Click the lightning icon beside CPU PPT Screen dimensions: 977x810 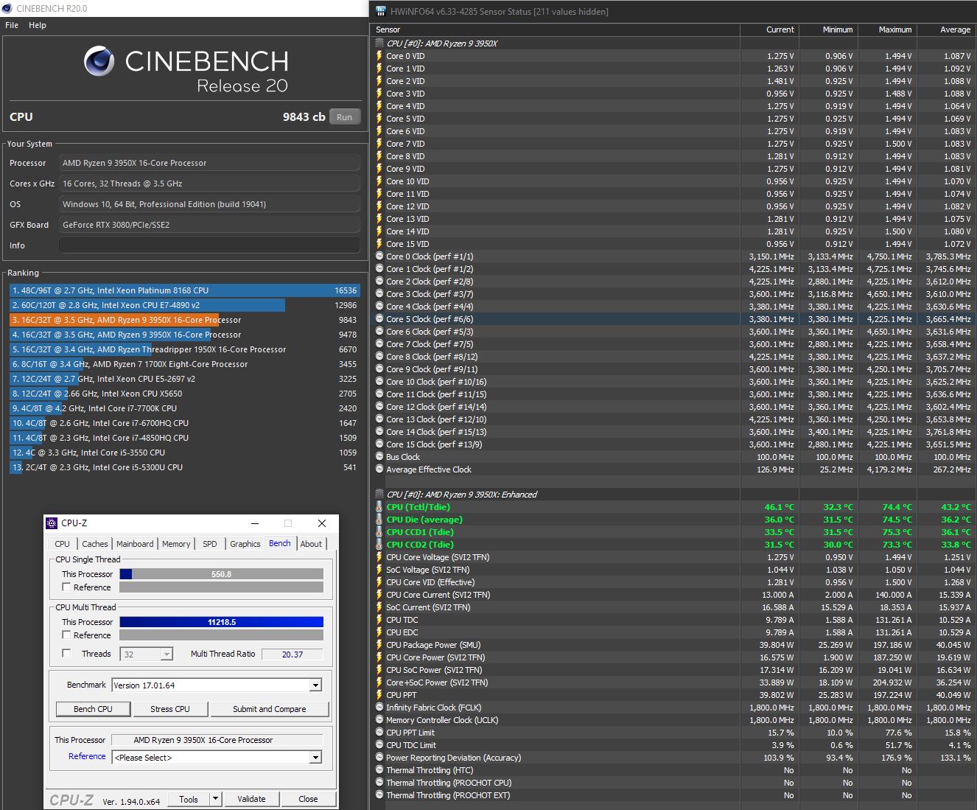click(379, 695)
